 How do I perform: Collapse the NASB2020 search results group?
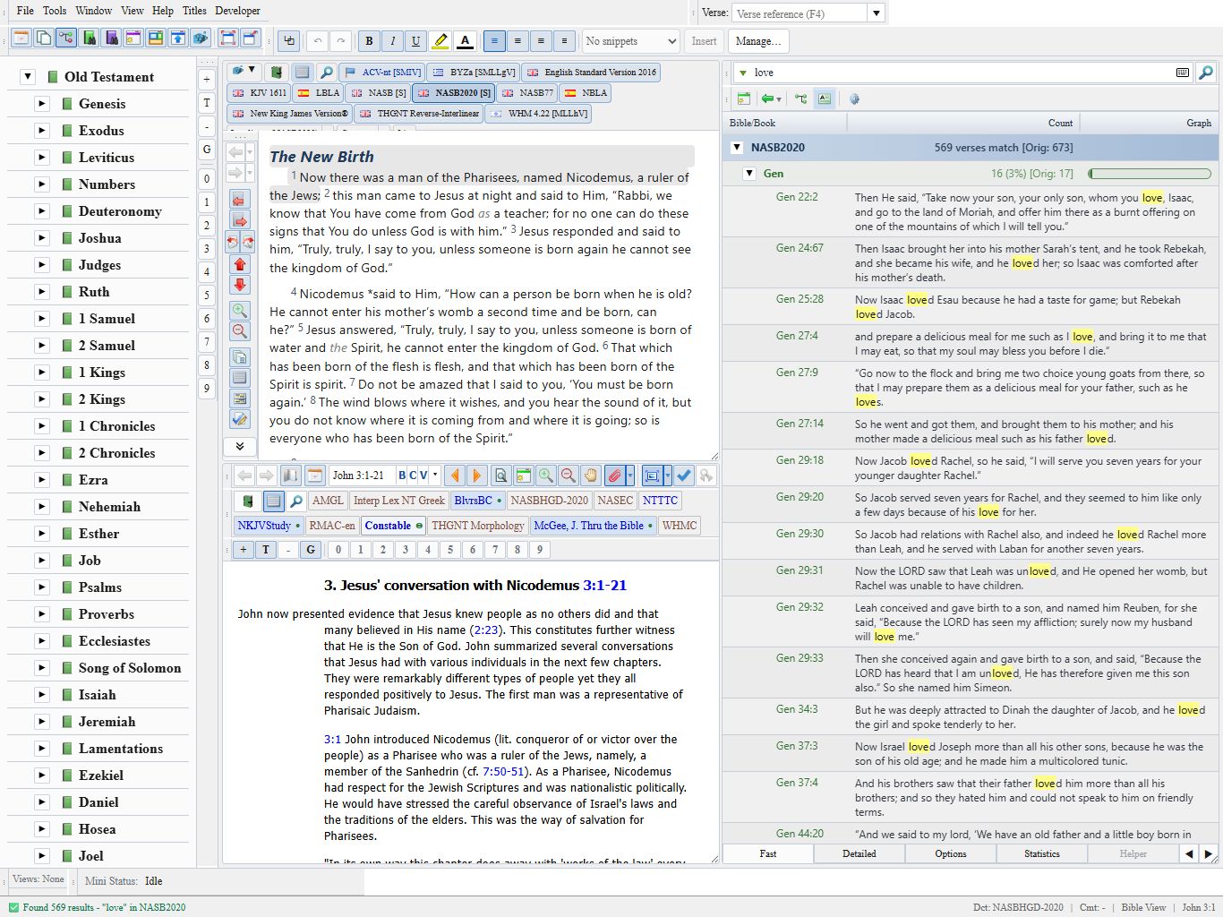[x=737, y=148]
